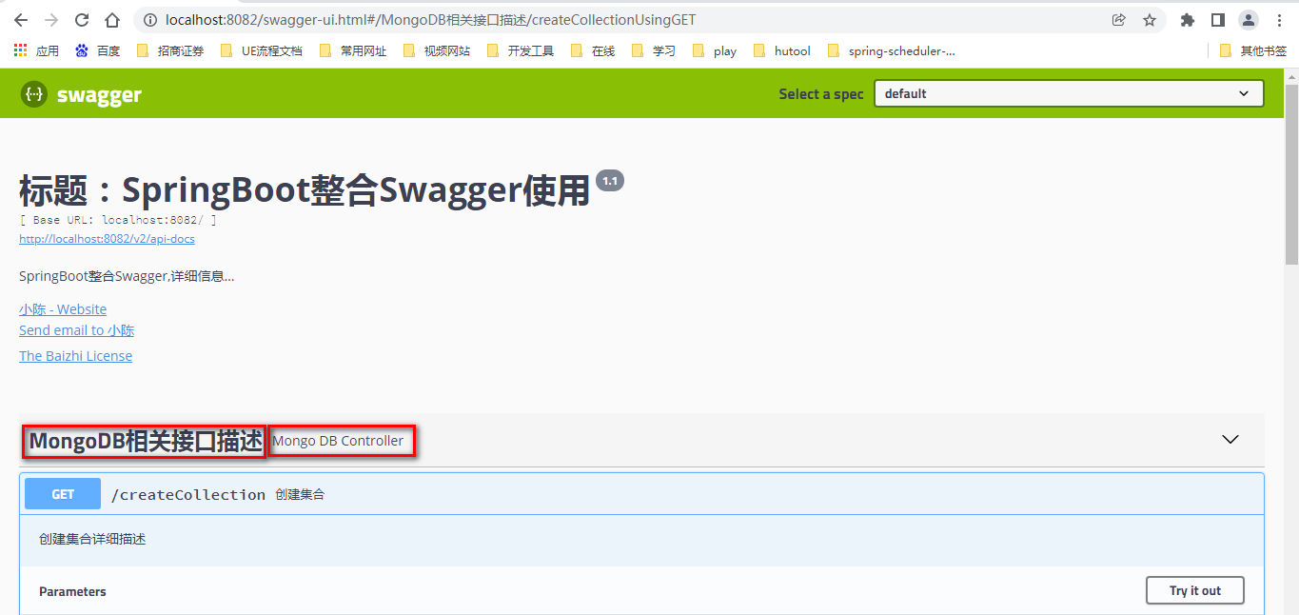Click the MongoDB相关接口描述 tag heading
Image resolution: width=1299 pixels, height=615 pixels.
tap(146, 442)
